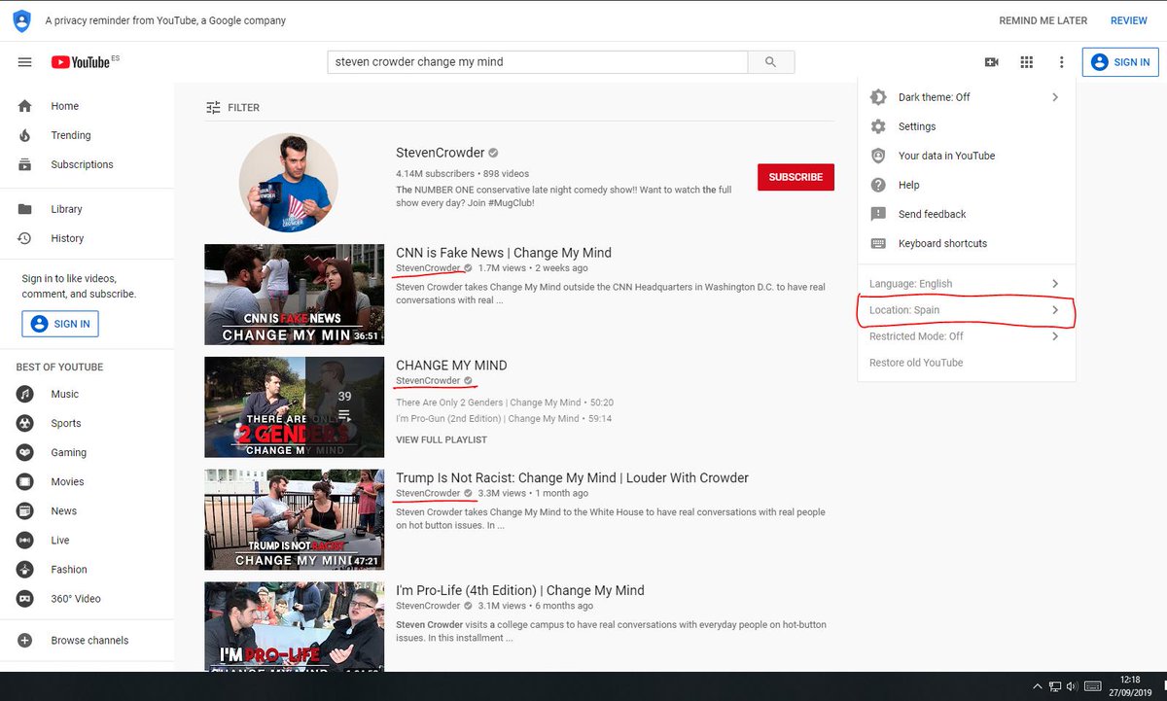
Task: Click the search box with query text
Action: tap(538, 62)
